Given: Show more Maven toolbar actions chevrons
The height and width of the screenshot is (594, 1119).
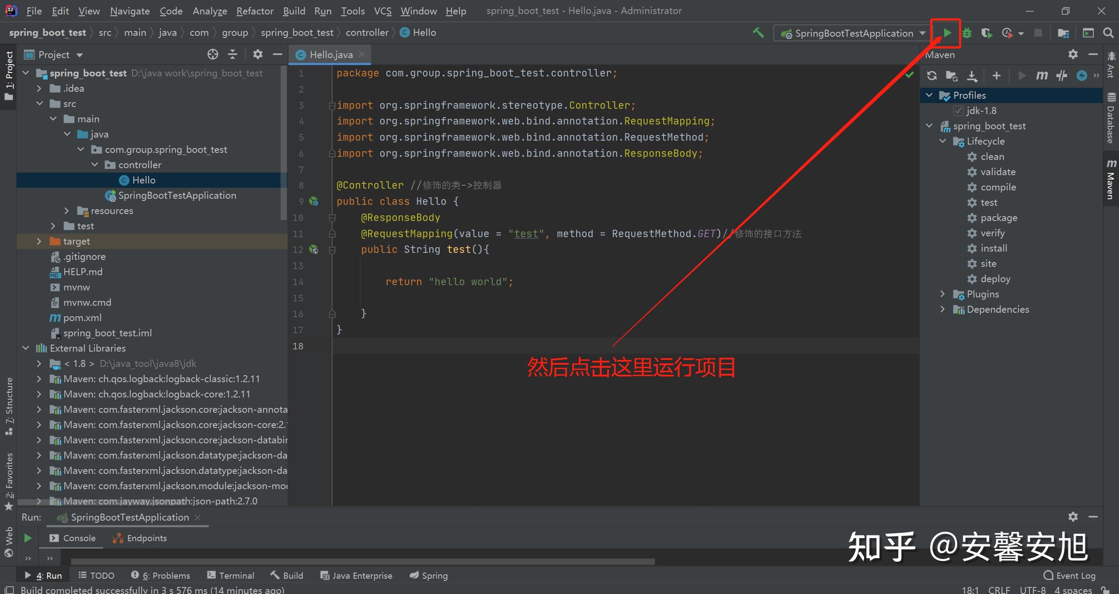Looking at the screenshot, I should pos(1096,76).
